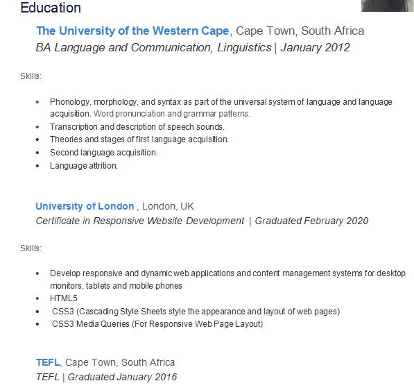Click the Develop responsive and dynamic web applications bullet
This screenshot has height=390, width=414.
coord(227,279)
